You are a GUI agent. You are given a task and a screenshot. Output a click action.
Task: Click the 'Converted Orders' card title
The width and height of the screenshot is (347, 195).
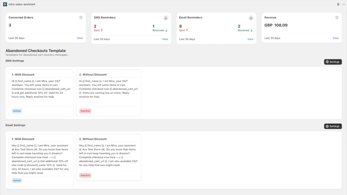click(21, 17)
